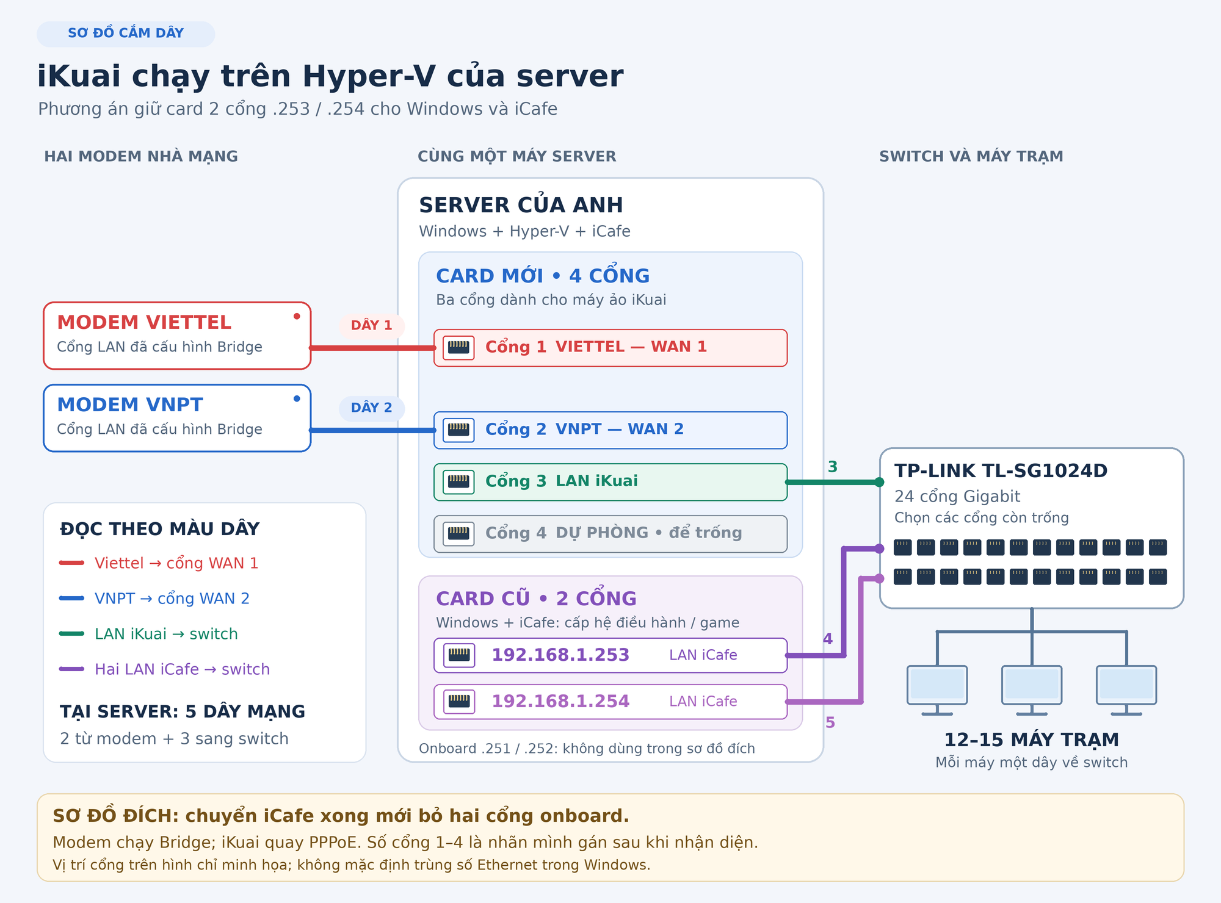Click the DÂY 1 cable label
Viewport: 1221px width, 903px height.
[x=372, y=326]
